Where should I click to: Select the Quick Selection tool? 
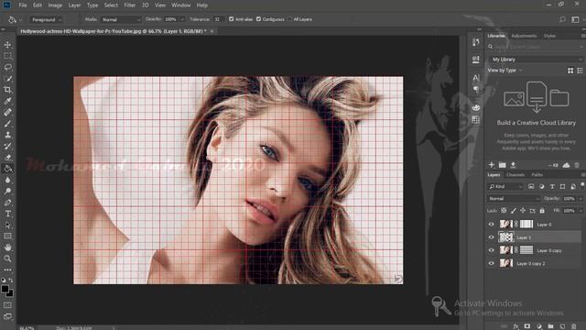7,79
